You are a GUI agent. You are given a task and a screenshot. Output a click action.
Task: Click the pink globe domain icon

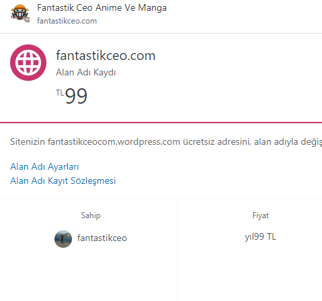coord(28,63)
